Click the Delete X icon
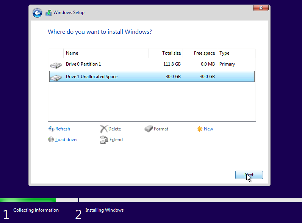This screenshot has height=223, width=302. tap(103, 129)
